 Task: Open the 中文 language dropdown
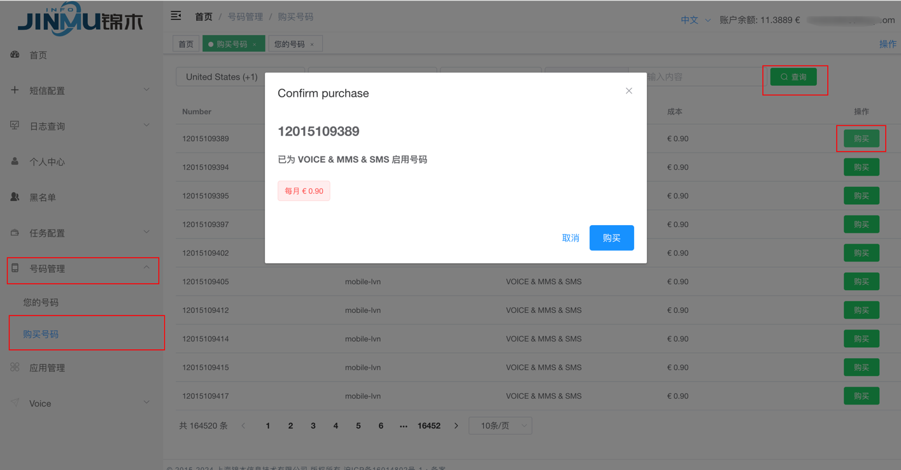point(695,20)
